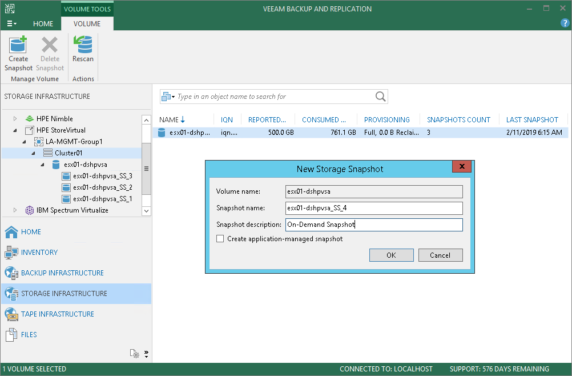Focus the object name search box

[275, 97]
